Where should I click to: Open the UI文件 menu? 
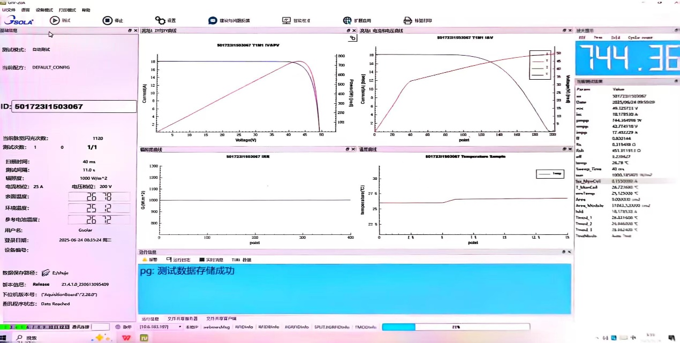9,10
